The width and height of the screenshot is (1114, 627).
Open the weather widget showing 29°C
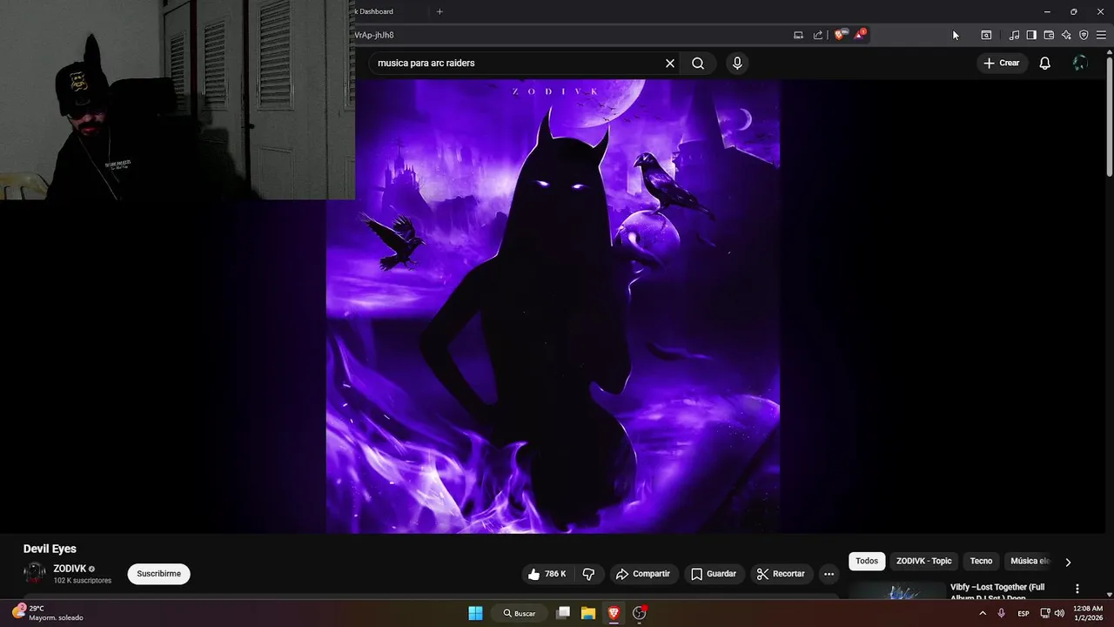point(48,613)
